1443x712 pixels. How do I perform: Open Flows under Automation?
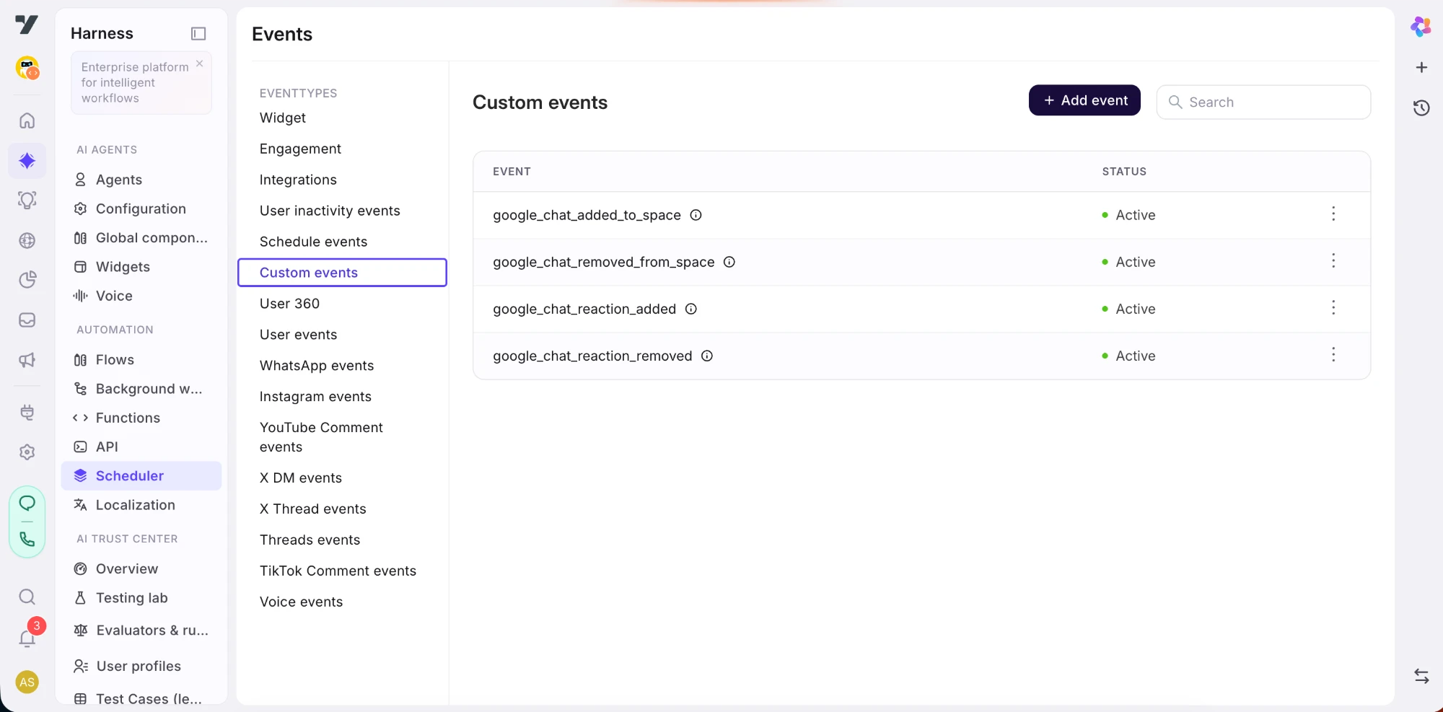click(115, 360)
